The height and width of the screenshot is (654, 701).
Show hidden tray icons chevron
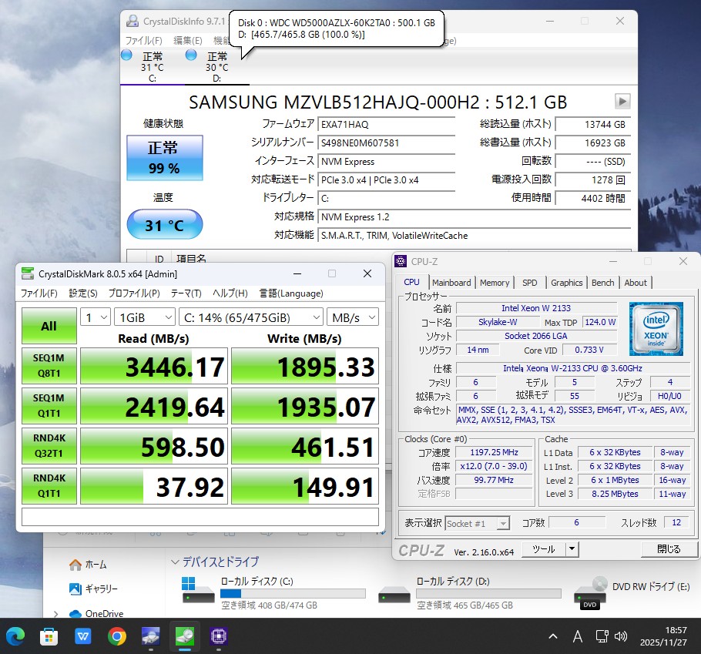click(x=553, y=636)
